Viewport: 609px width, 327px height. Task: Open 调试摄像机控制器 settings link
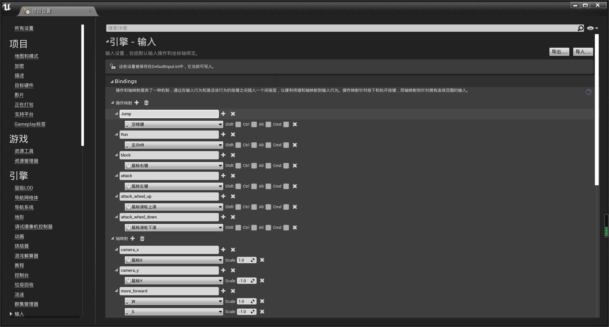tap(34, 227)
